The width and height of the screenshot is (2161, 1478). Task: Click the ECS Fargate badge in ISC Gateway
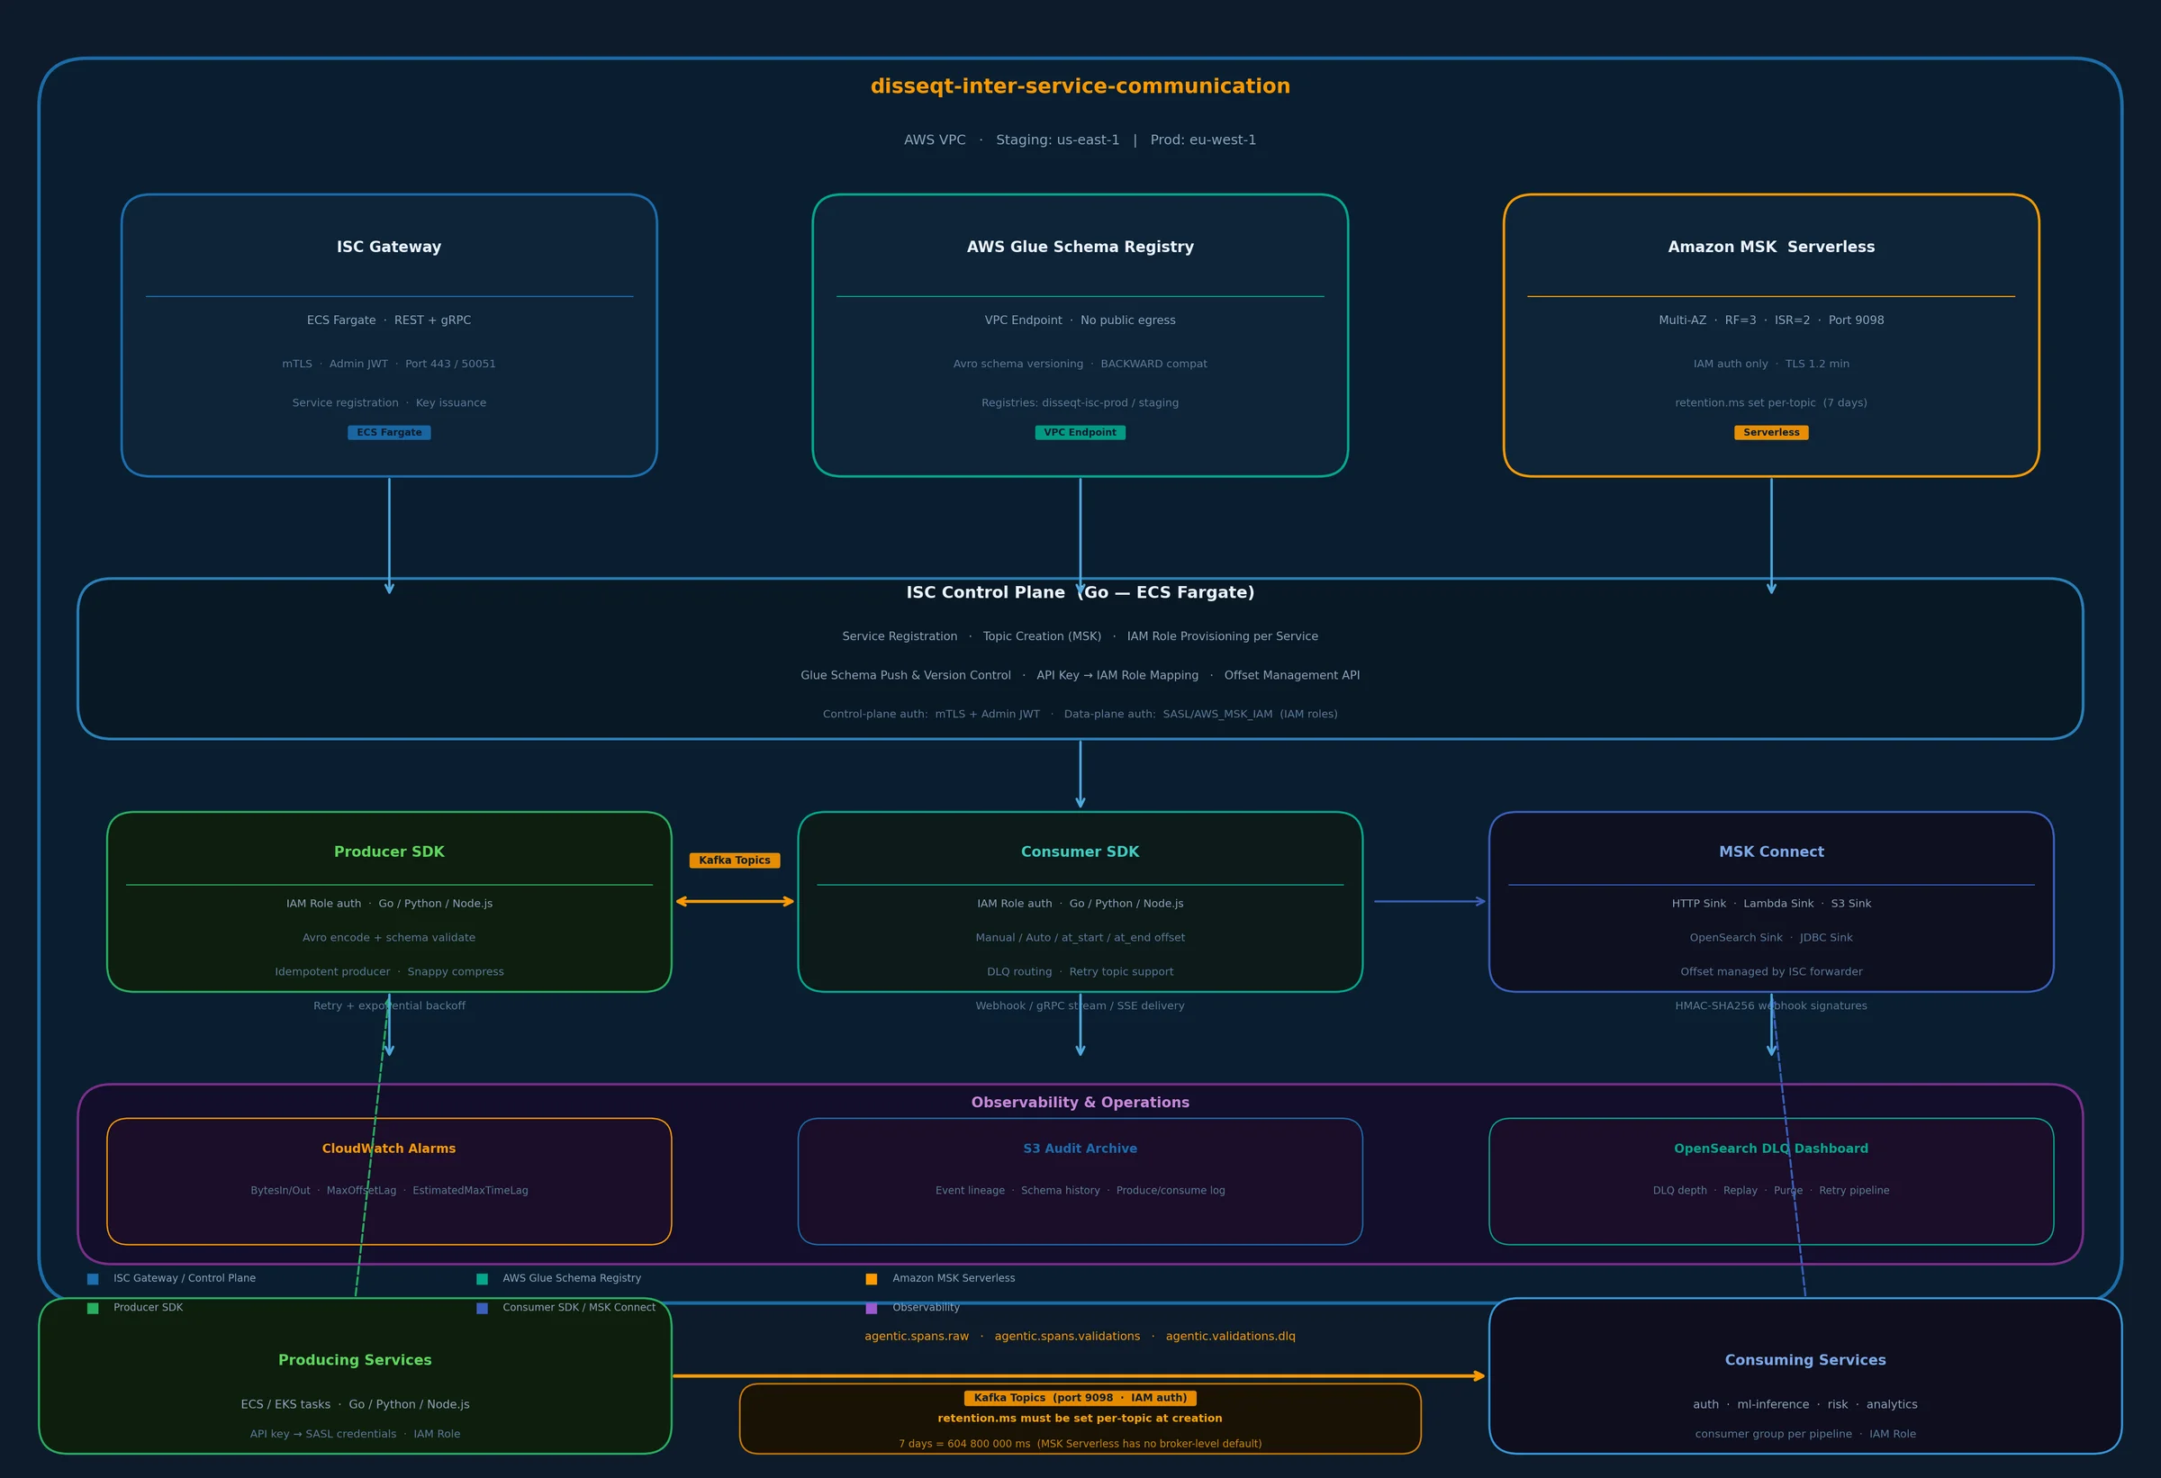click(389, 432)
